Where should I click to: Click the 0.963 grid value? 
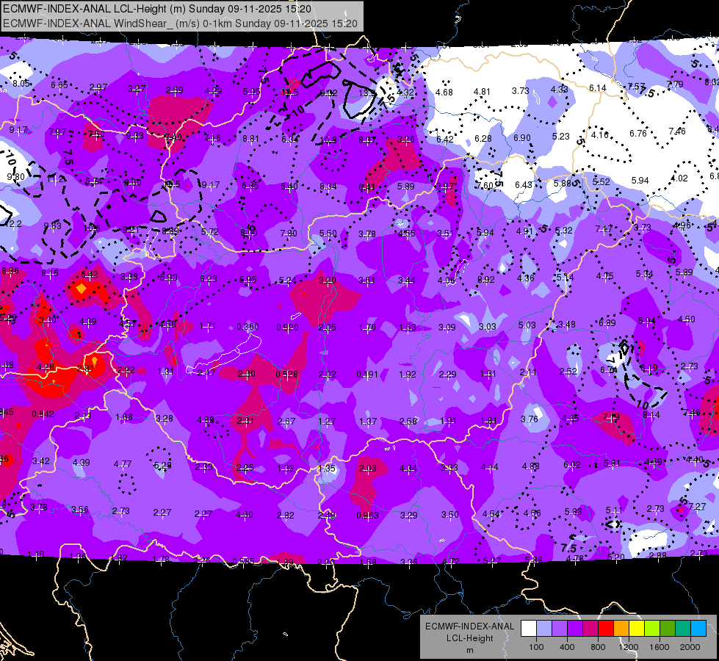[x=367, y=516]
